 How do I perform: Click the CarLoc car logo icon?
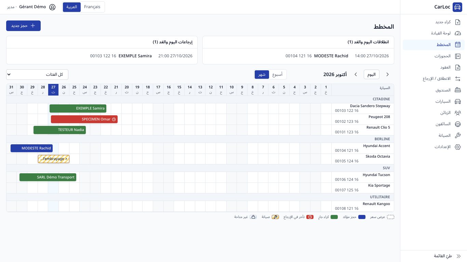pyautogui.click(x=457, y=7)
